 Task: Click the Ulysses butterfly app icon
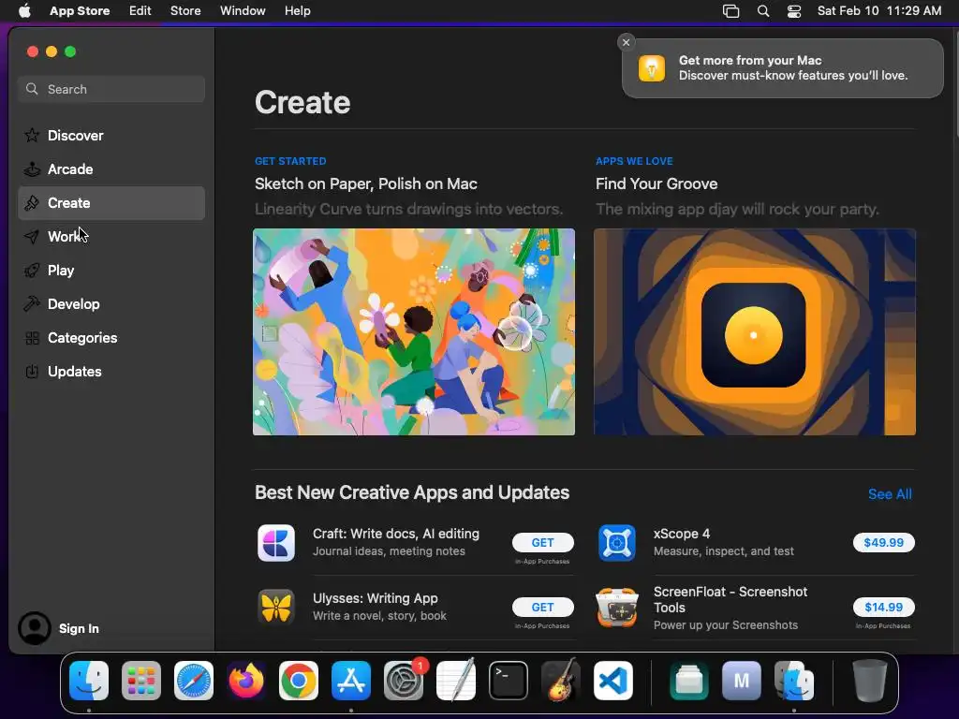(x=276, y=607)
